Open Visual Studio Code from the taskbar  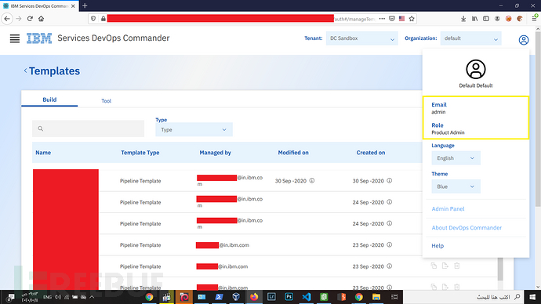tap(307, 297)
